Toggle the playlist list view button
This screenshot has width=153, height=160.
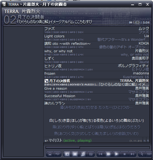click(x=75, y=154)
